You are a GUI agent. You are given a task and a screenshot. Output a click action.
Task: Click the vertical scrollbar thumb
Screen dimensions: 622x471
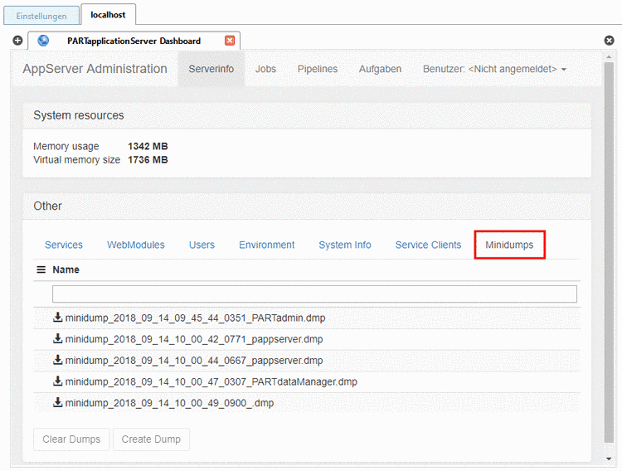[609, 252]
